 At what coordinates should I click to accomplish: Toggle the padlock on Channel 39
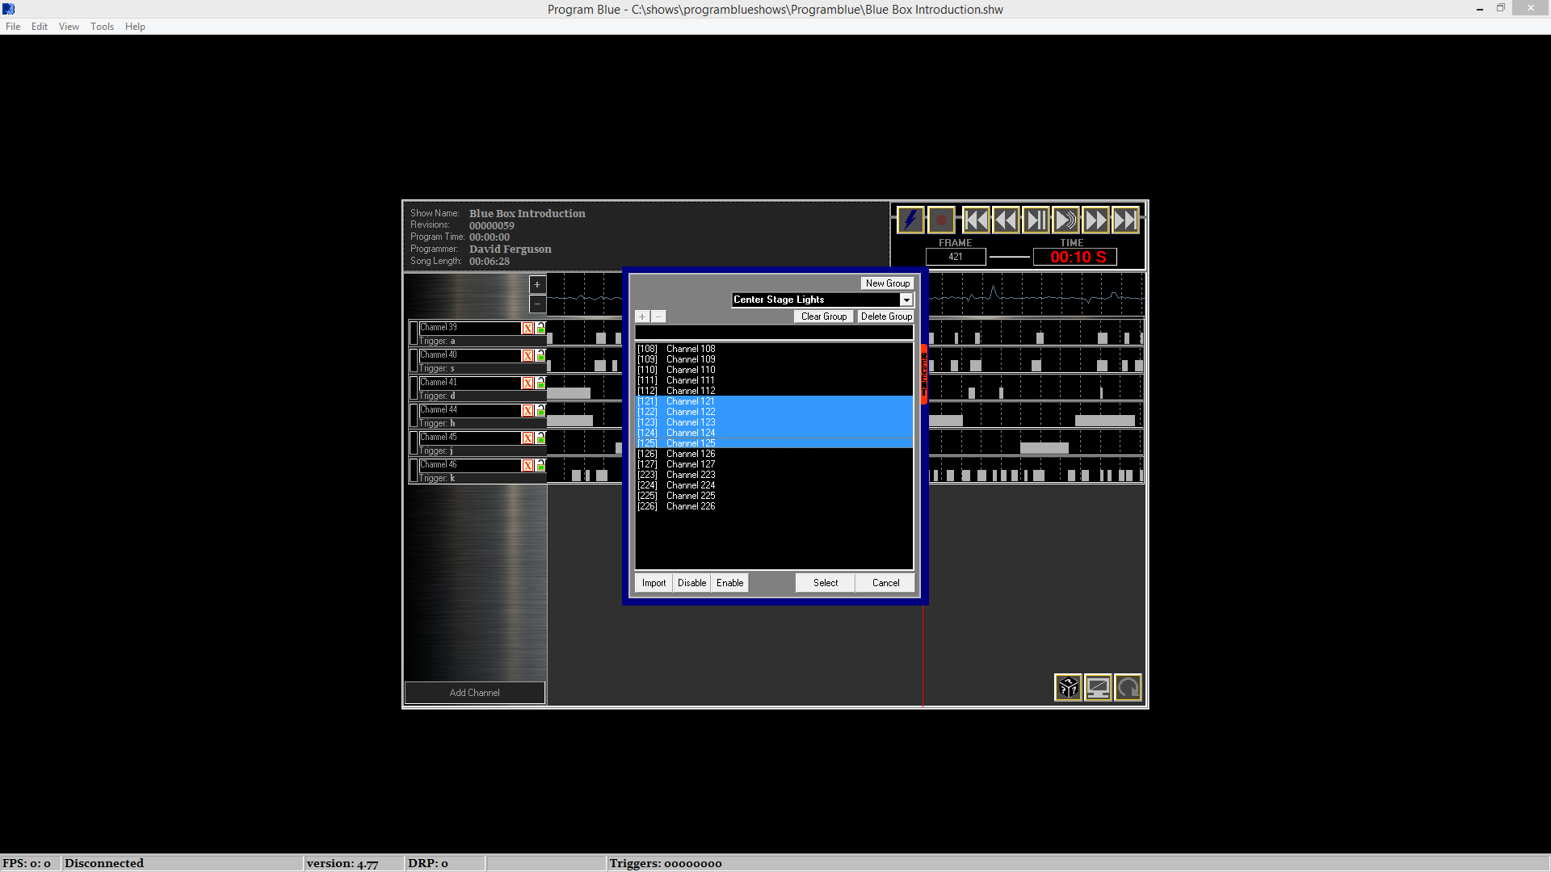[x=540, y=328]
